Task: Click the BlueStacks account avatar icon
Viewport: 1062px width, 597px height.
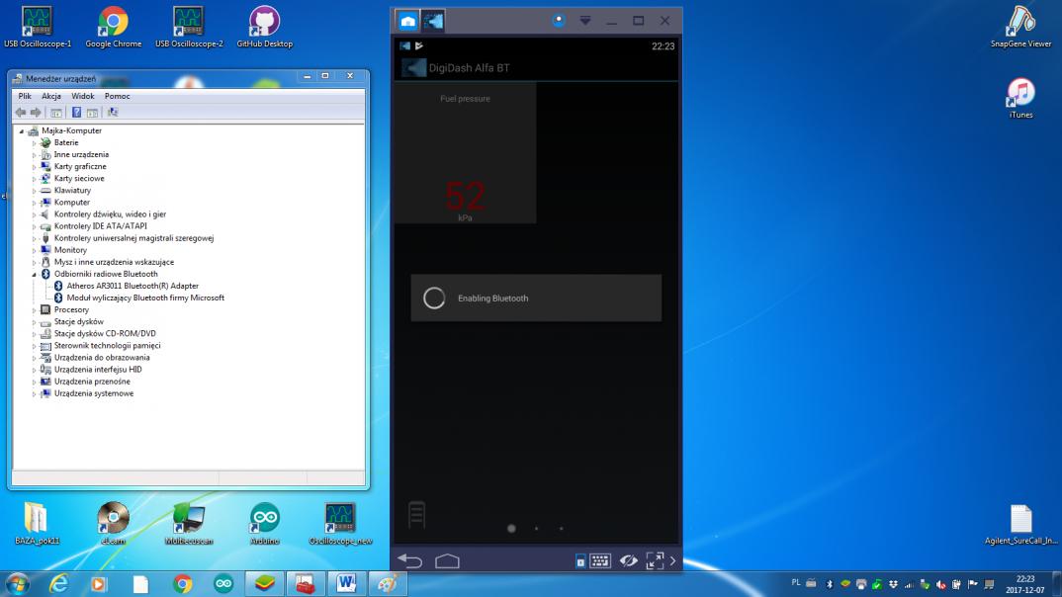Action: [x=559, y=21]
